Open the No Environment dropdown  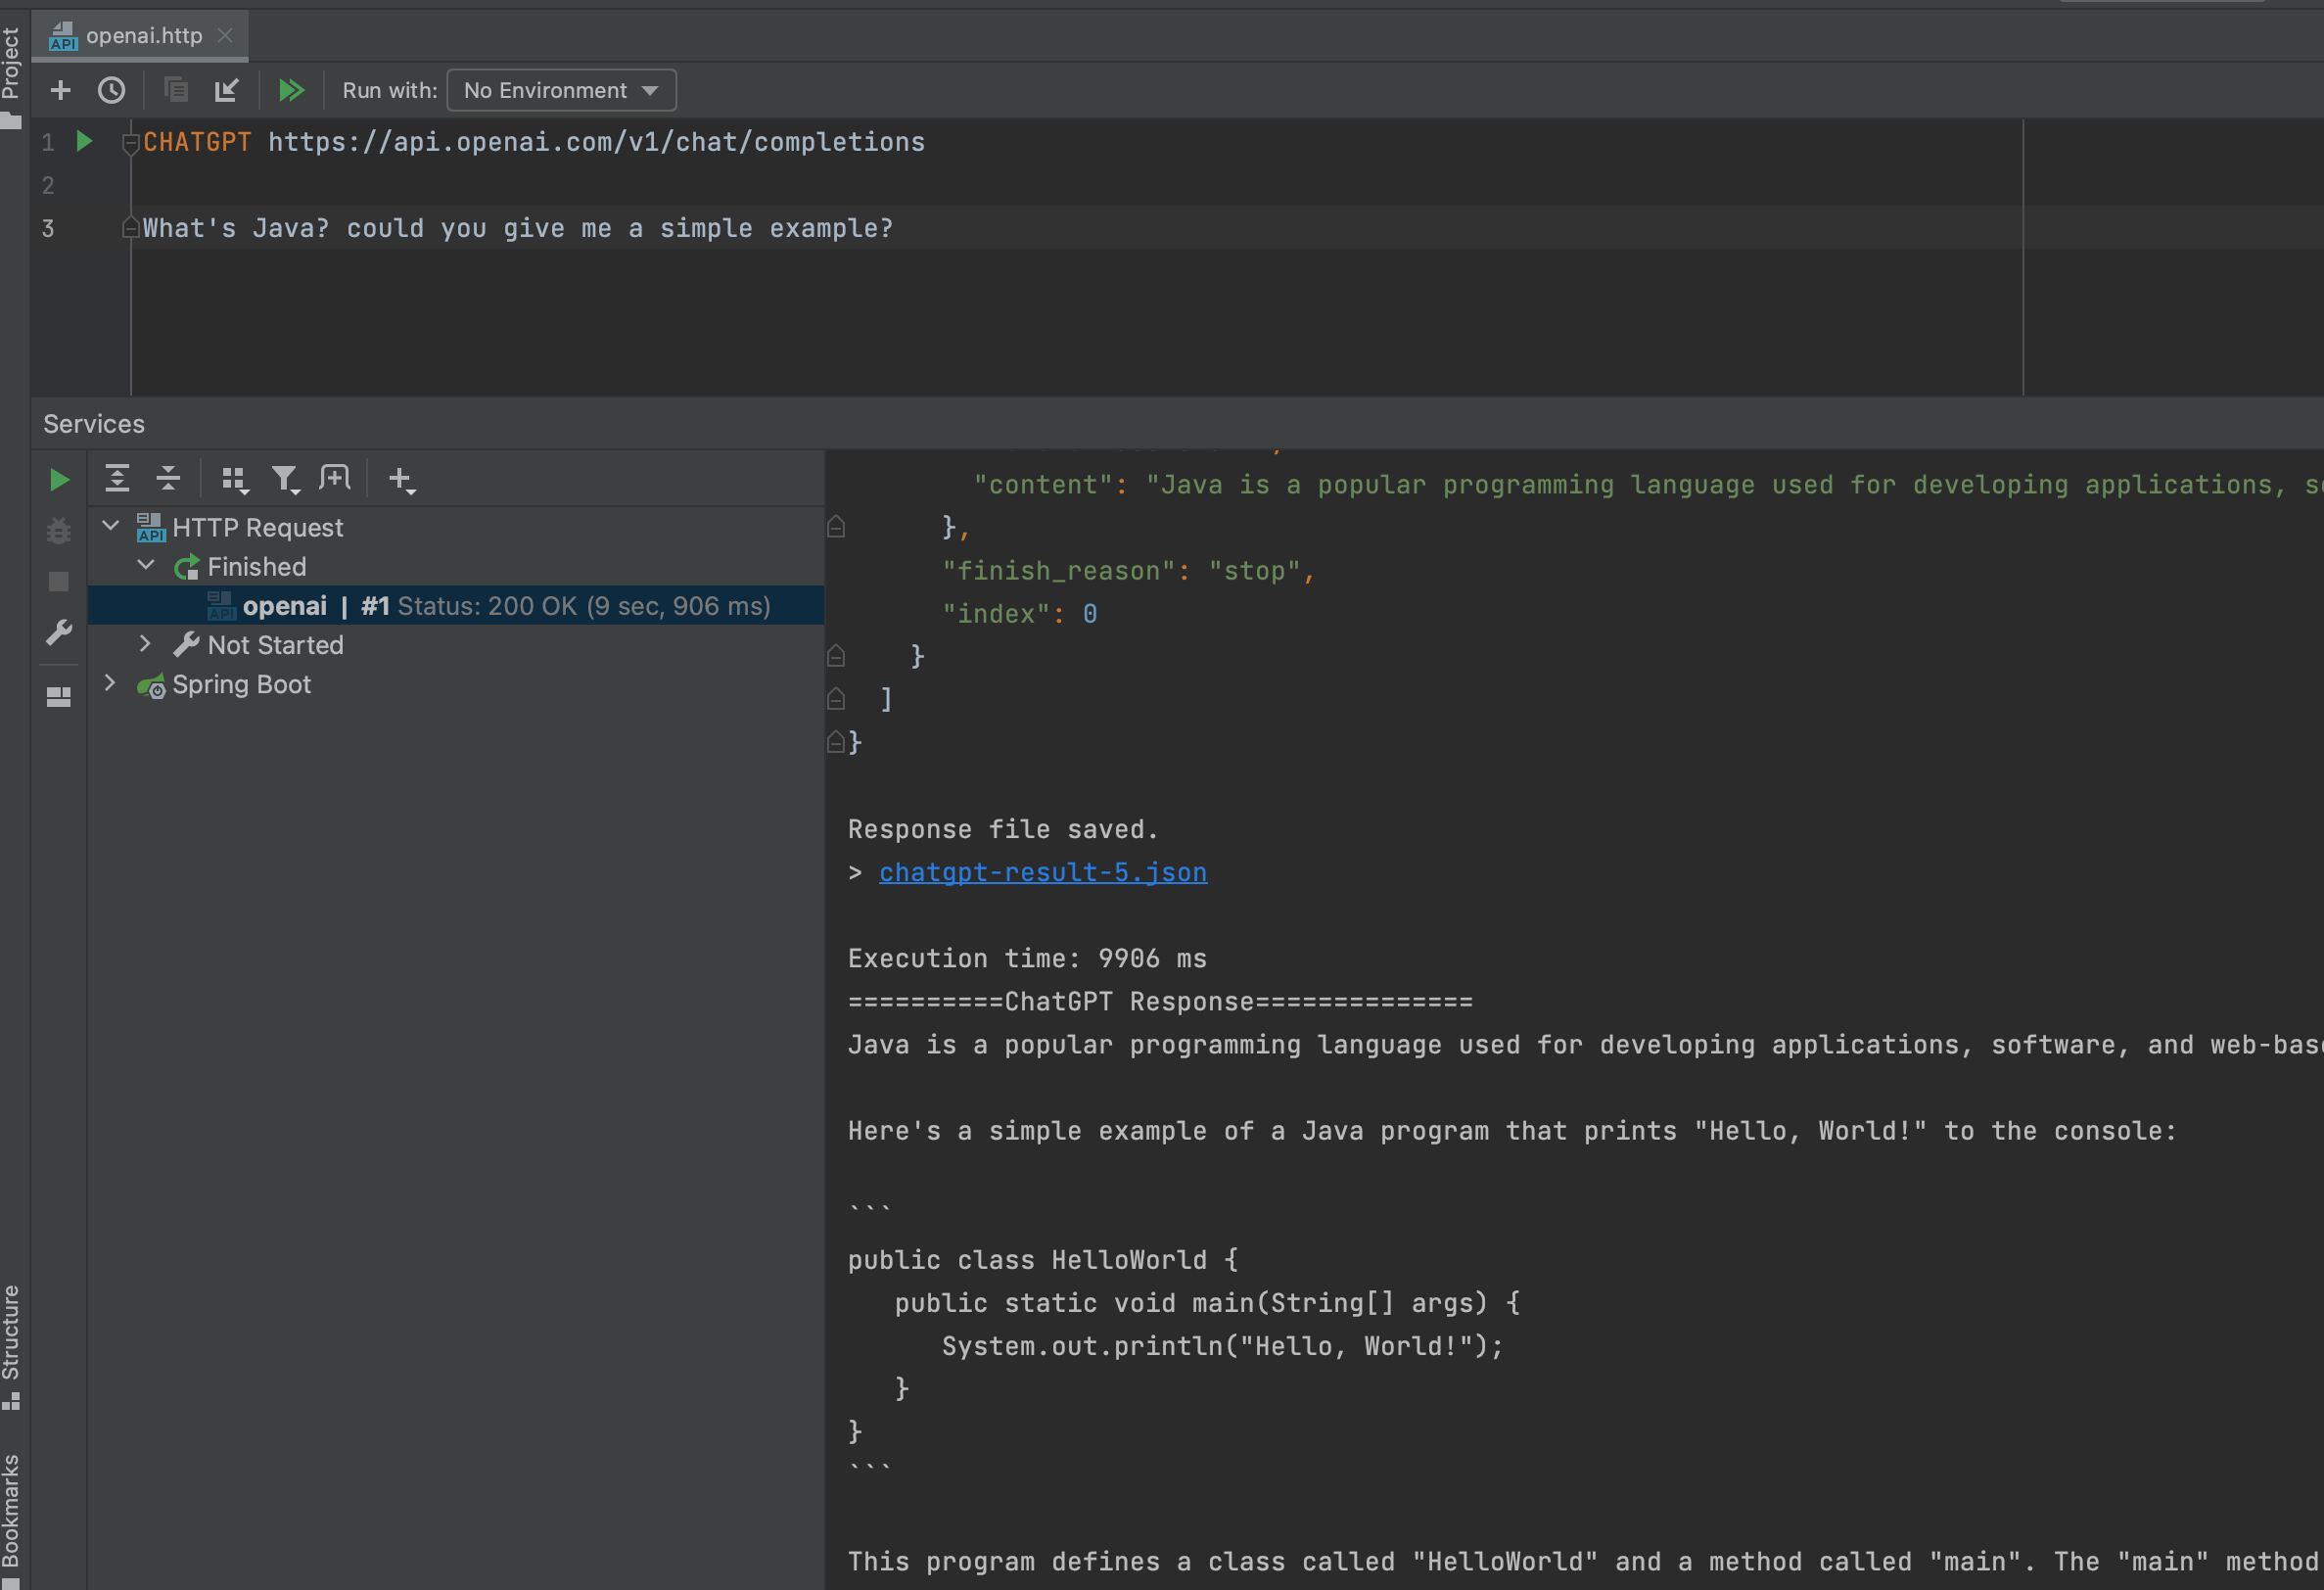[561, 90]
